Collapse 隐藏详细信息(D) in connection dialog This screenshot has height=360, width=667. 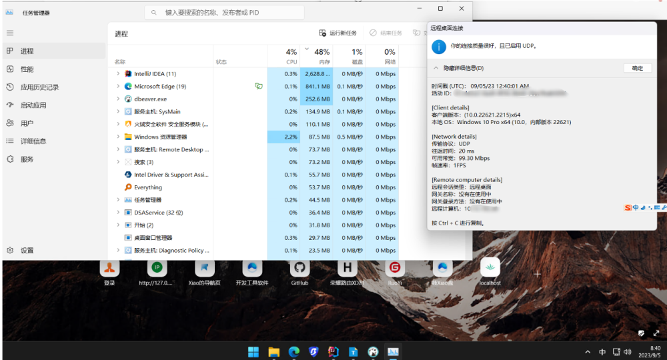click(459, 68)
